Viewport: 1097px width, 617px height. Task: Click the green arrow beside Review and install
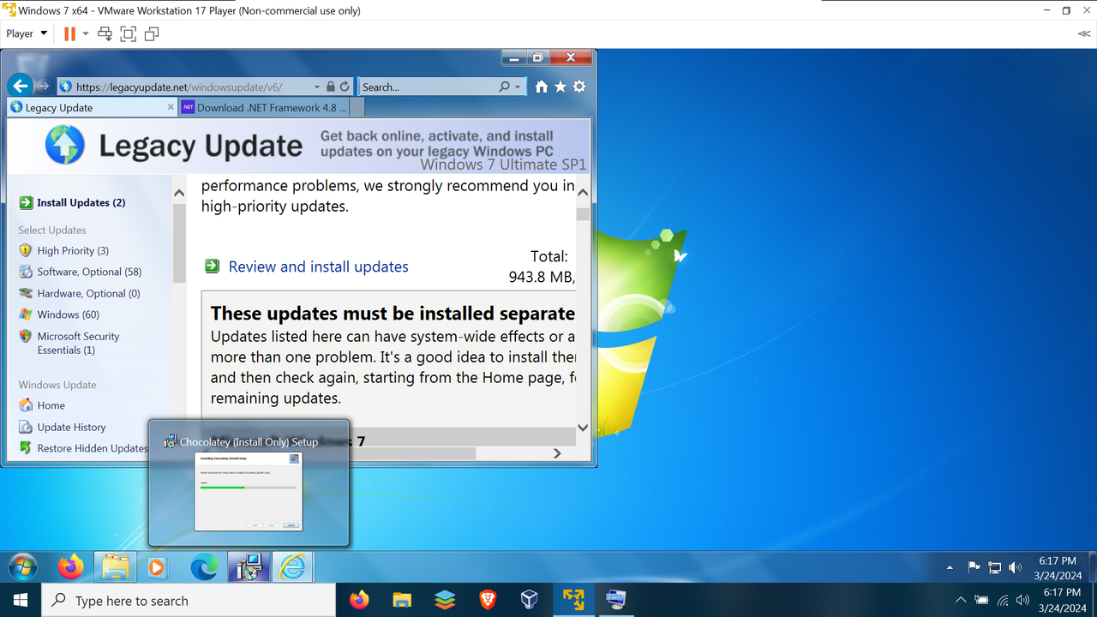coord(212,267)
